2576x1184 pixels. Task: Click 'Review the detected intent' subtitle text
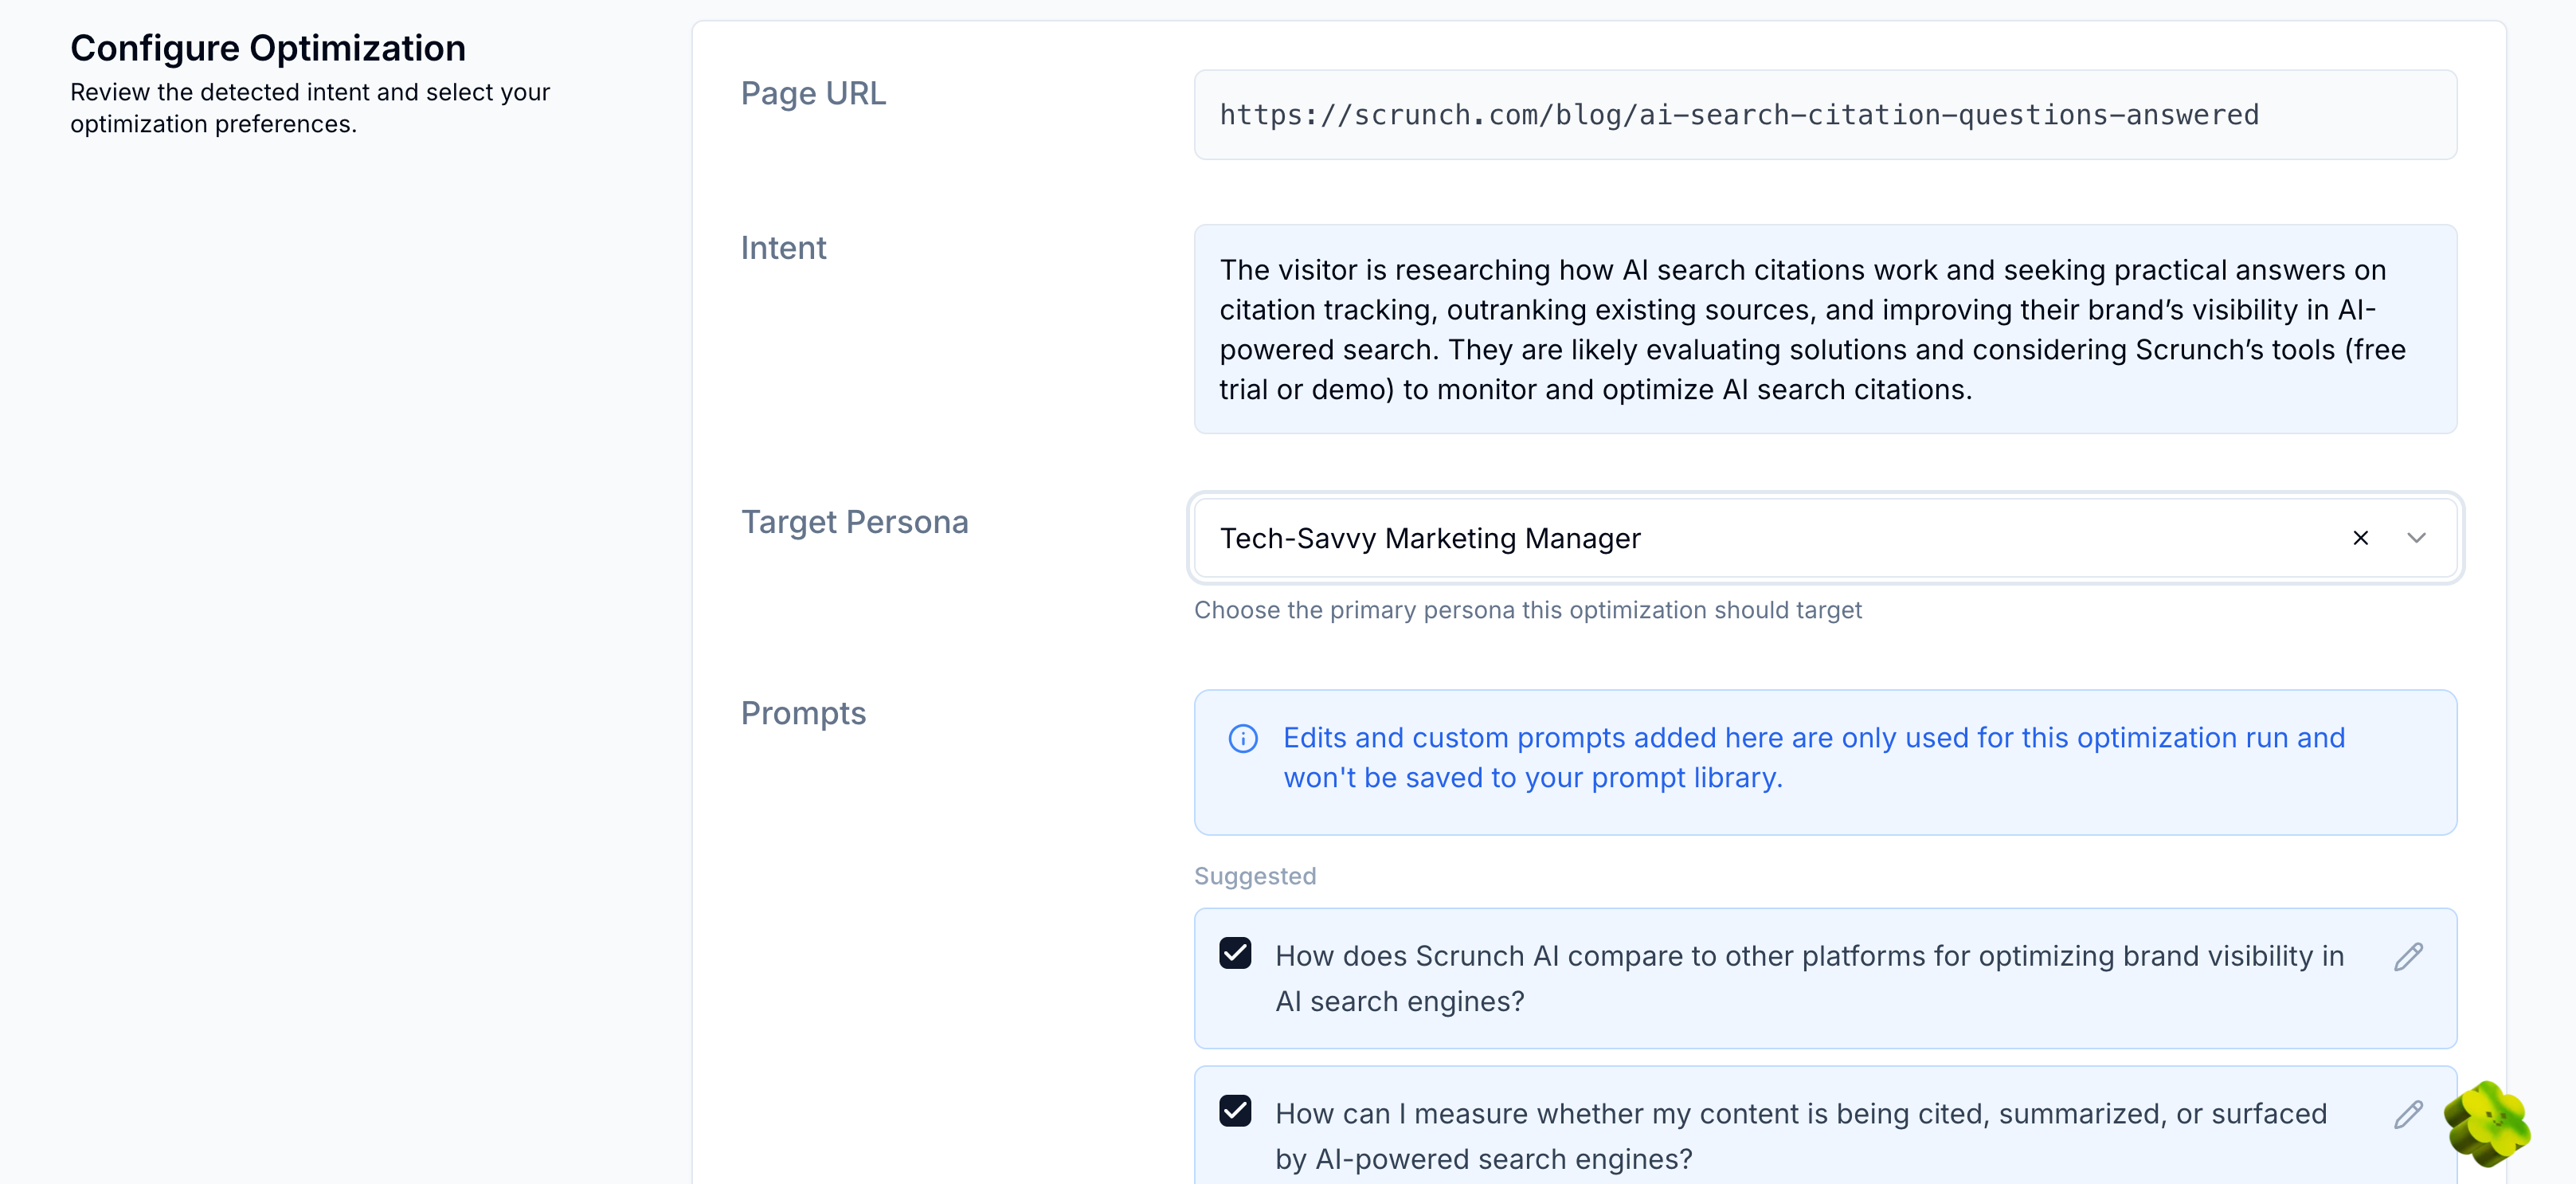(310, 108)
